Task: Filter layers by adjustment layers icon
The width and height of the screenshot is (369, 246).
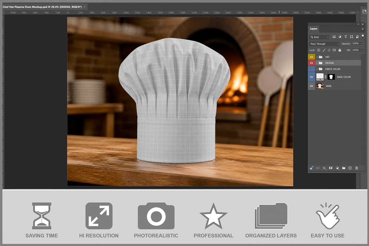Action: pos(340,37)
